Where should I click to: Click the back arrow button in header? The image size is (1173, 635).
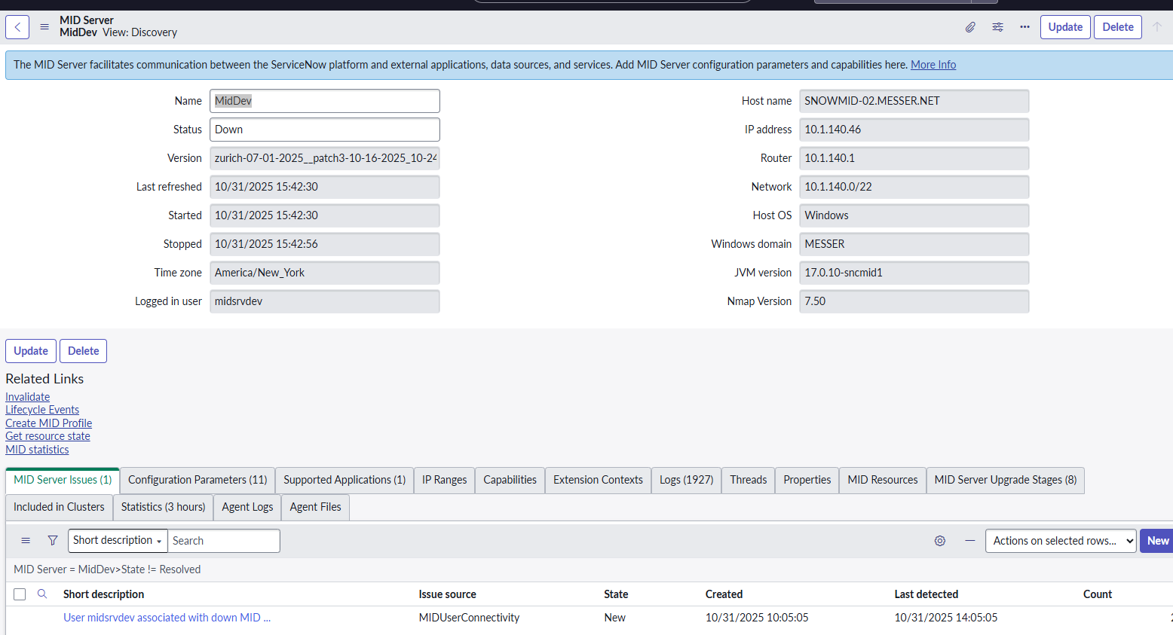pos(17,27)
